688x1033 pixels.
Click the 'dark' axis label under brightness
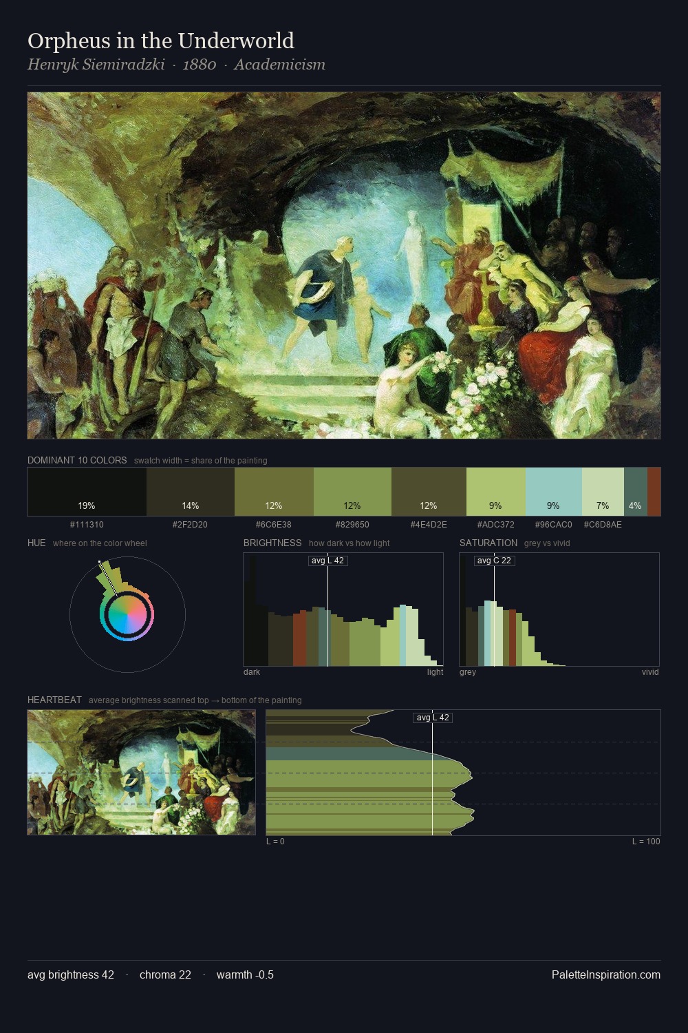252,672
